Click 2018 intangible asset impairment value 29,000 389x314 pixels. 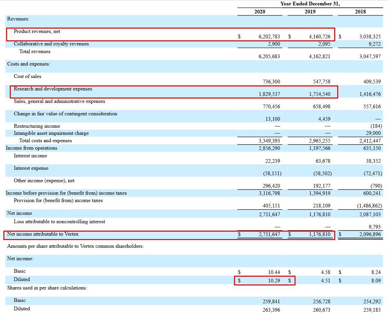point(373,133)
